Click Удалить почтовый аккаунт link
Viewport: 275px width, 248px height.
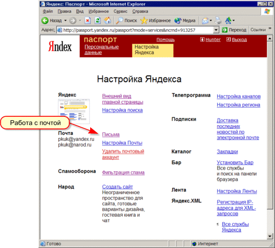pyautogui.click(x=123, y=154)
